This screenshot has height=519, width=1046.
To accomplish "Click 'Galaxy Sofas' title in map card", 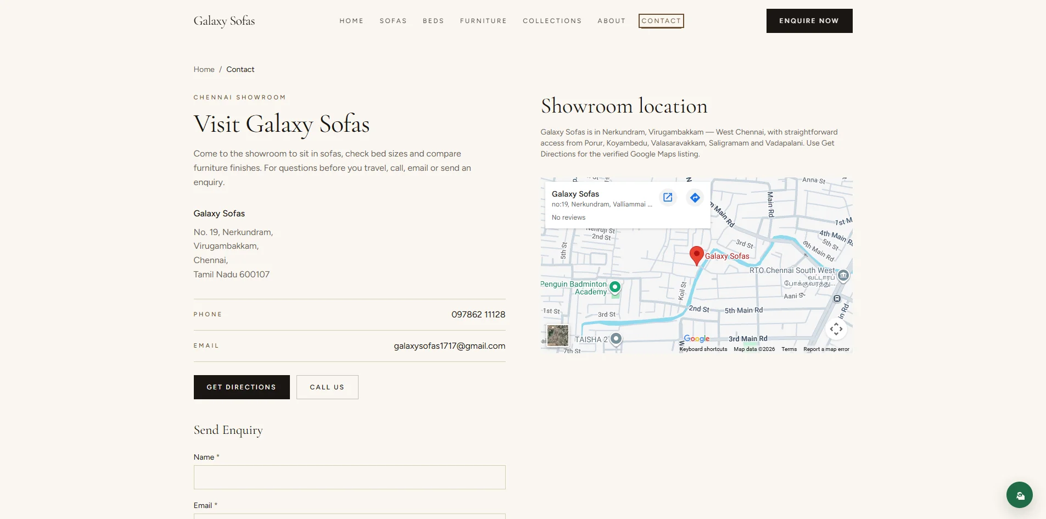I will point(575,194).
